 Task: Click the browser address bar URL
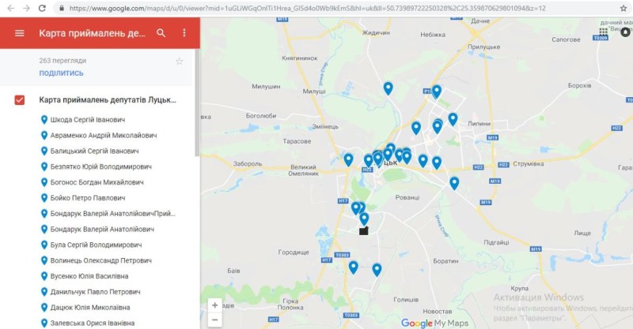301,8
